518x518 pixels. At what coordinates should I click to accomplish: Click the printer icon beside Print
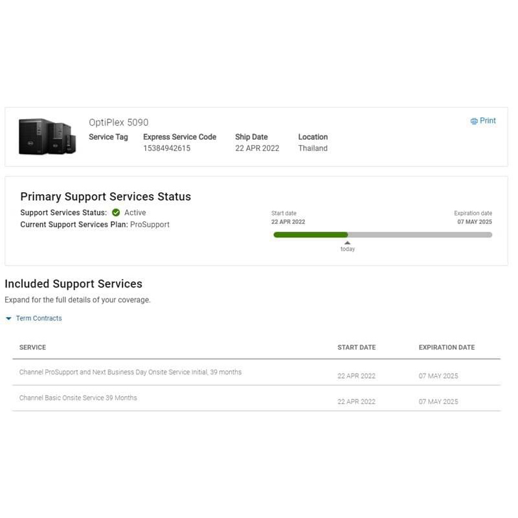pos(474,121)
